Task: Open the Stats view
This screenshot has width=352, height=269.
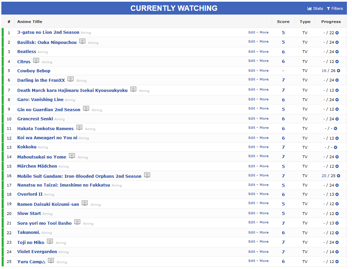Action: 315,8
